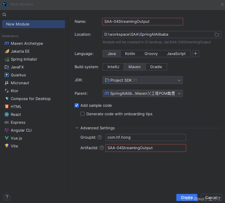Image resolution: width=225 pixels, height=203 pixels.
Task: Click the IntelliJ IDEA logo in the title bar
Action: point(4,4)
